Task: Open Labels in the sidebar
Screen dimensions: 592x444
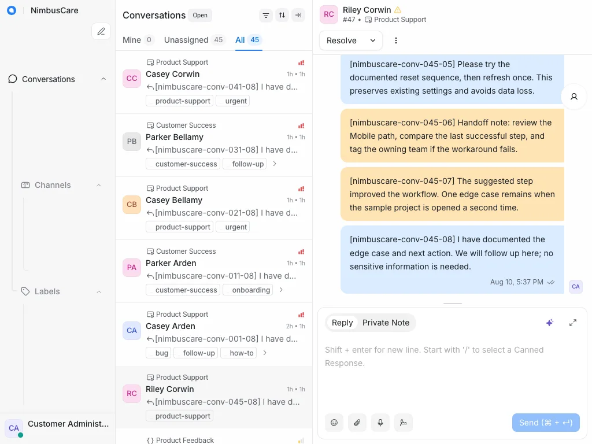Action: tap(47, 291)
